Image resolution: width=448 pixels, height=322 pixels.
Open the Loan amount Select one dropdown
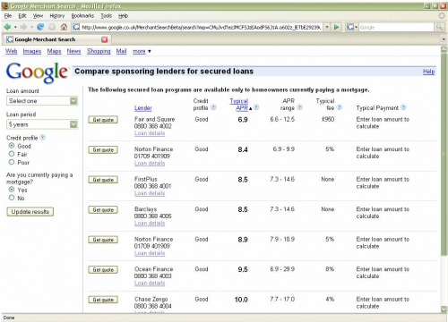click(42, 101)
